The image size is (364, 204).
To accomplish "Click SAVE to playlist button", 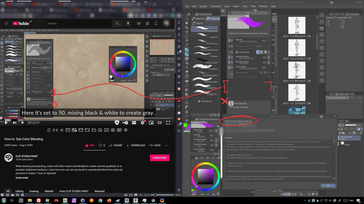I will click(x=155, y=145).
